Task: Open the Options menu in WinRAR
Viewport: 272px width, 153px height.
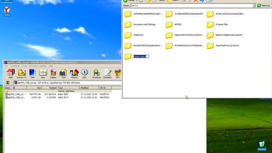Action: tap(43, 66)
